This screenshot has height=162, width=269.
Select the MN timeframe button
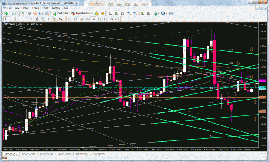[x=117, y=19]
